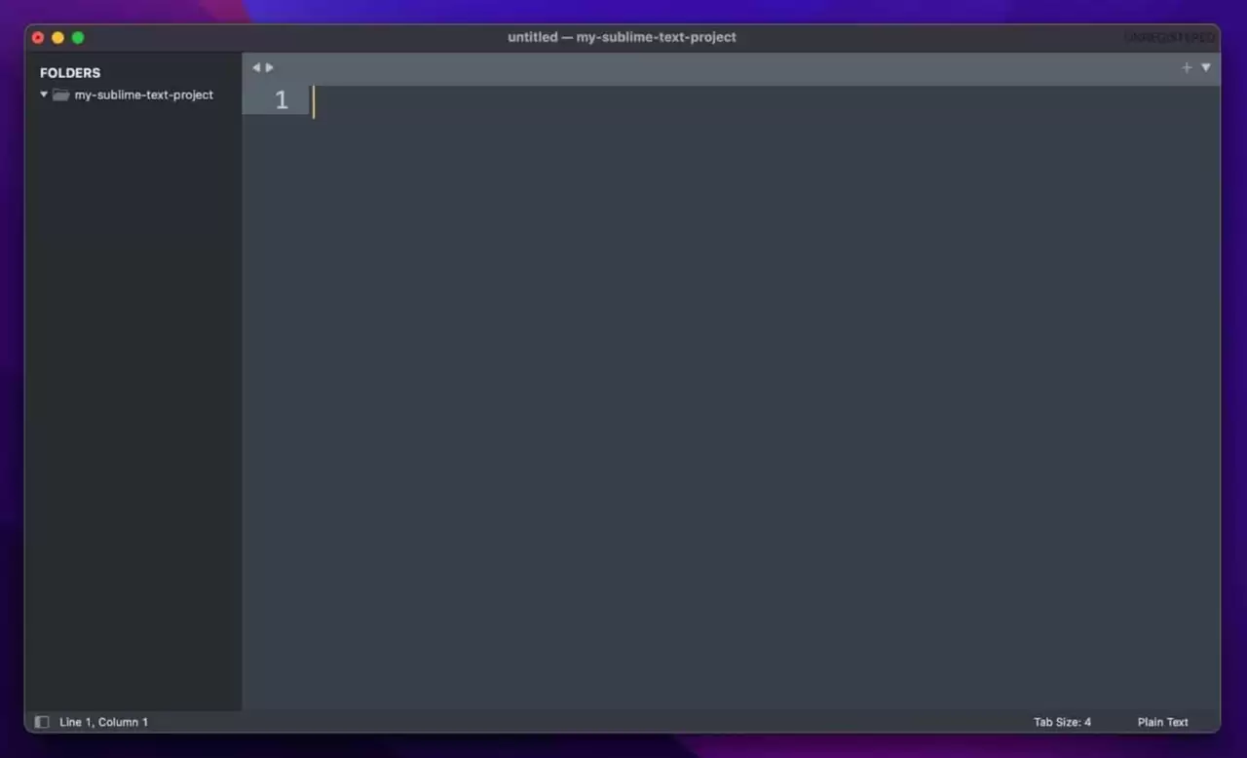
Task: Go to next tab with right arrow
Action: (x=270, y=67)
